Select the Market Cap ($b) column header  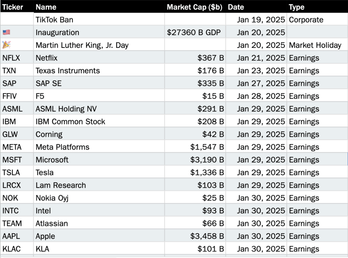pos(195,7)
